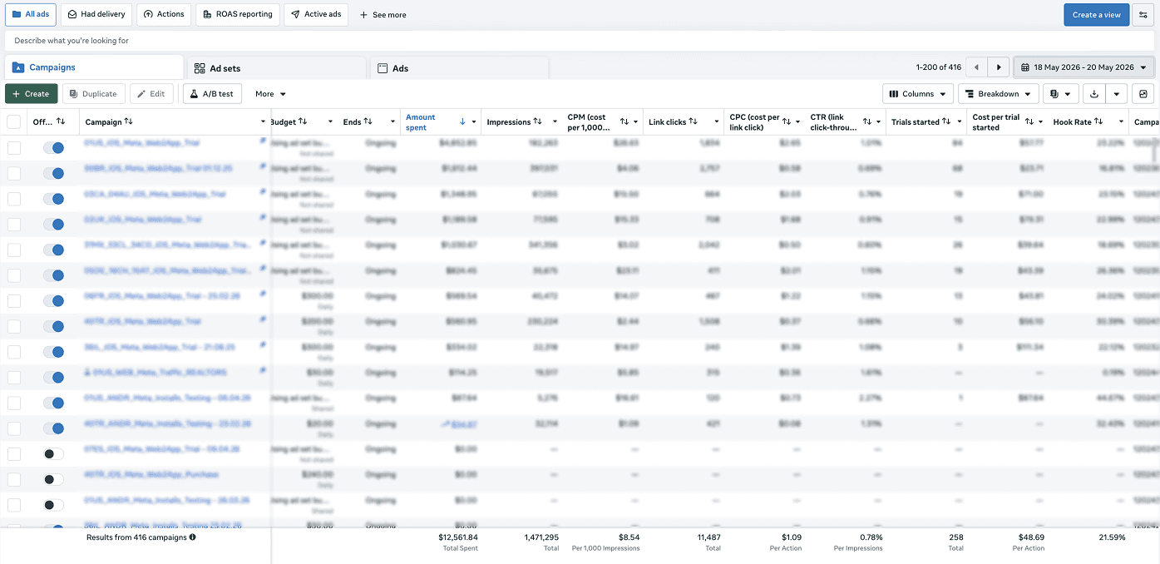Open Campaign column options caret

point(263,122)
